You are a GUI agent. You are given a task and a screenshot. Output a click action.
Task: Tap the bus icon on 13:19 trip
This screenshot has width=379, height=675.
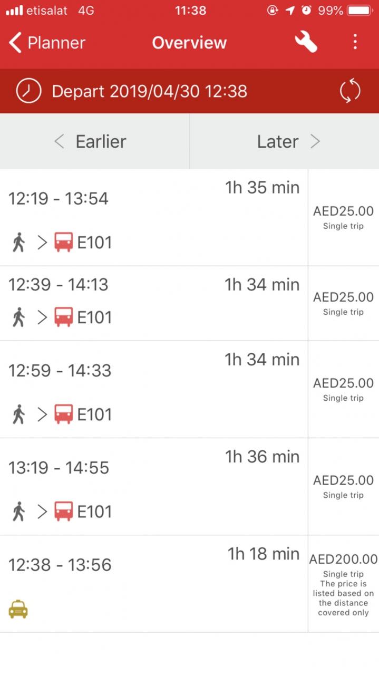point(64,511)
